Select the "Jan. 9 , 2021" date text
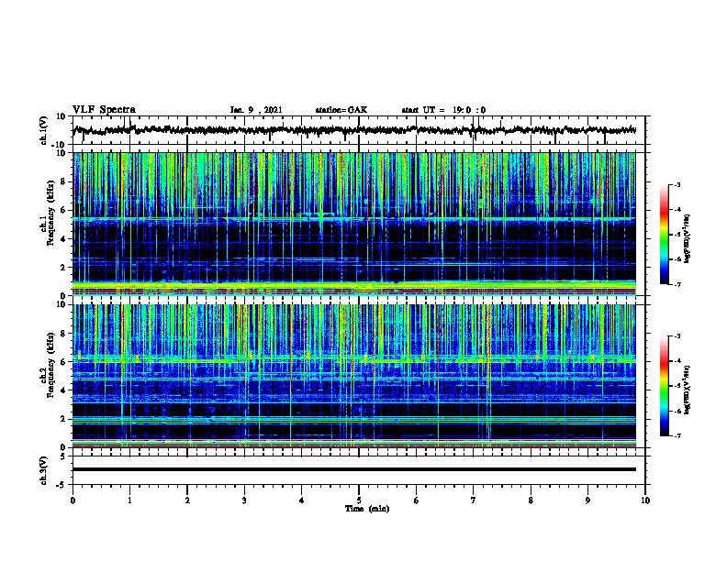The width and height of the screenshot is (727, 561). [x=256, y=110]
